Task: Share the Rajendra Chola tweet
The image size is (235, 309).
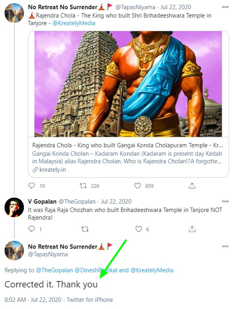Action: pos(192,186)
